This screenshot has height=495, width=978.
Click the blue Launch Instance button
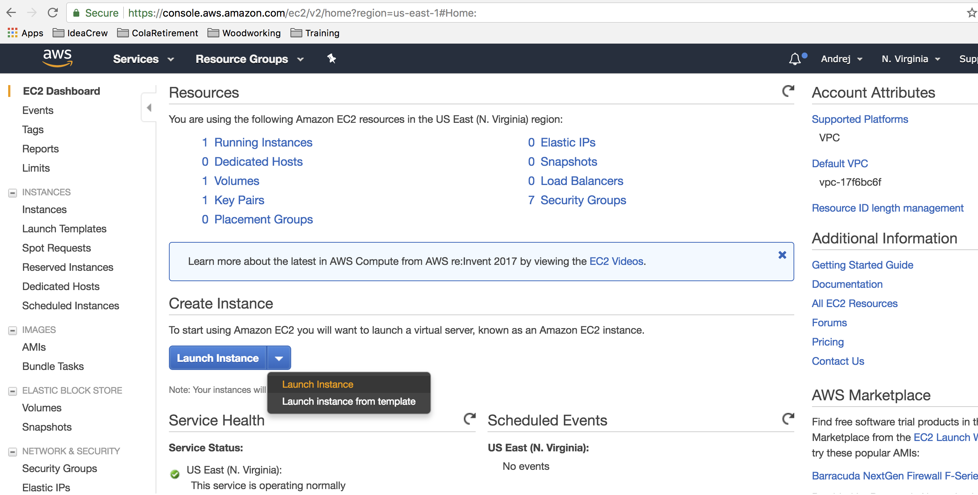click(x=217, y=358)
